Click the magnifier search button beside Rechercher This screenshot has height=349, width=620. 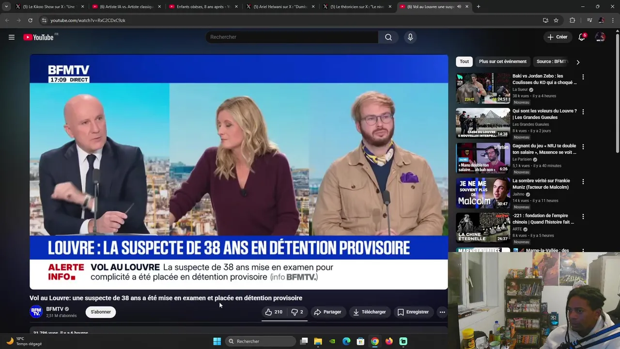click(388, 37)
